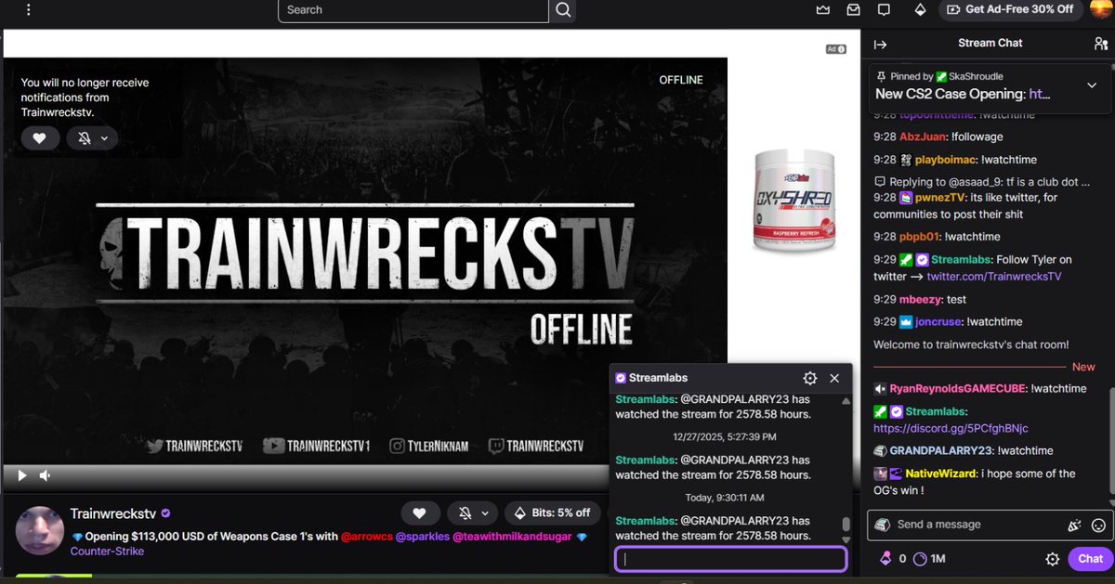Open the emote picker smiley icon
This screenshot has width=1115, height=584.
point(1098,526)
